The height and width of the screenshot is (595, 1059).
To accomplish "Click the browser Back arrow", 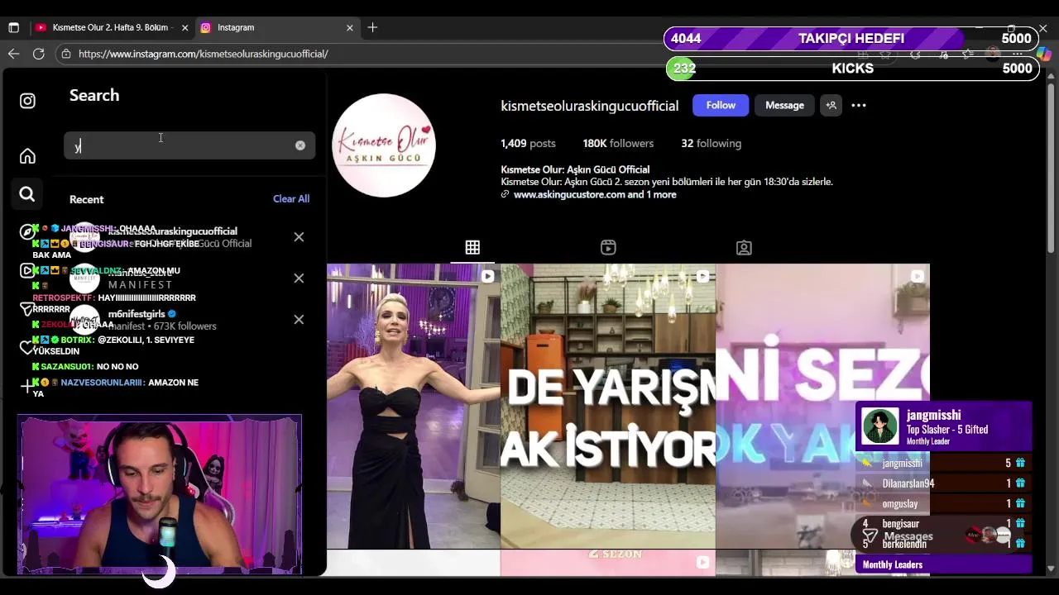I will click(x=14, y=54).
